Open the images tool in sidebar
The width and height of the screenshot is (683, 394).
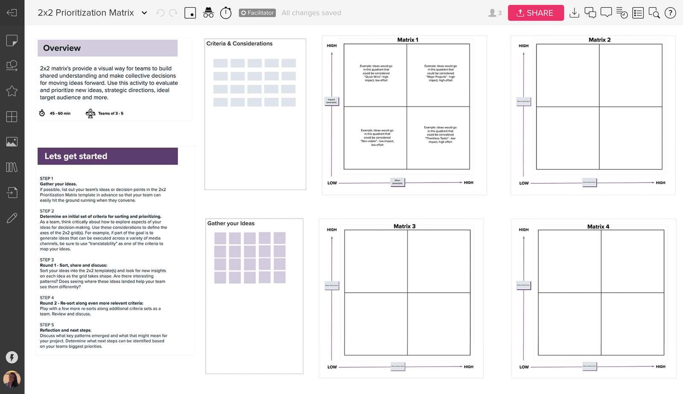(x=12, y=141)
